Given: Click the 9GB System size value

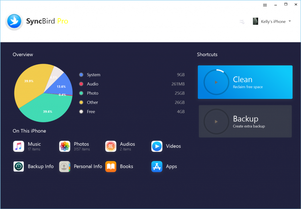Looking at the screenshot, I should click(x=181, y=75).
